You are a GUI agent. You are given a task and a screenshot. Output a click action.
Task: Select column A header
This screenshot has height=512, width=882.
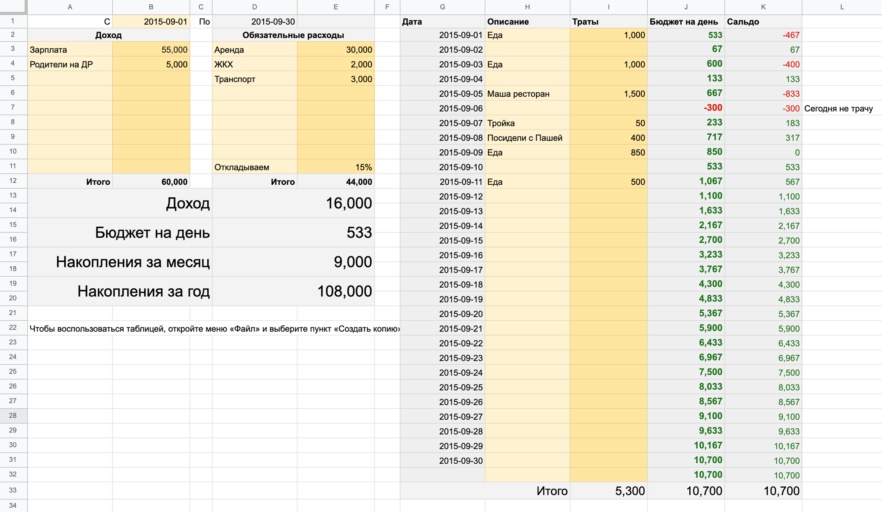(x=70, y=7)
